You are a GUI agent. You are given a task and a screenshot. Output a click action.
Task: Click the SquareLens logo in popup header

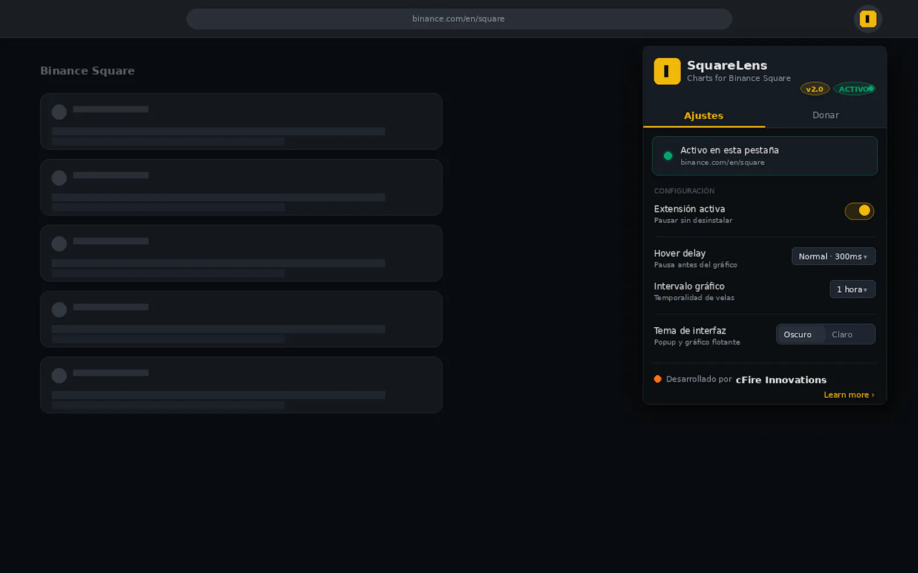coord(667,71)
